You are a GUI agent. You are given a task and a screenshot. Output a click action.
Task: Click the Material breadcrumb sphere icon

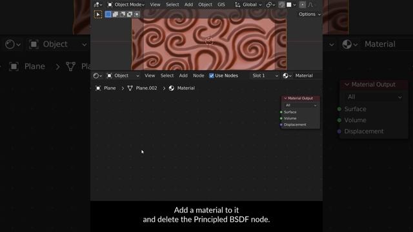pyautogui.click(x=172, y=88)
